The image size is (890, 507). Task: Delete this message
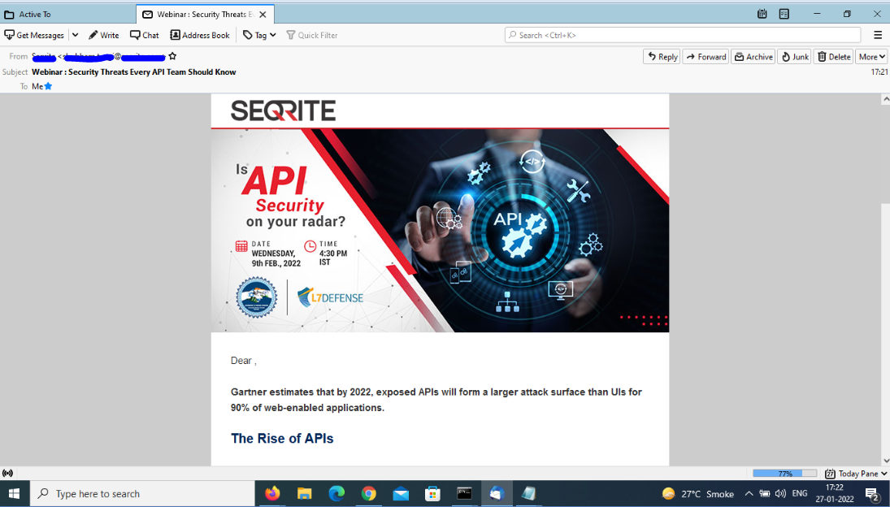834,57
